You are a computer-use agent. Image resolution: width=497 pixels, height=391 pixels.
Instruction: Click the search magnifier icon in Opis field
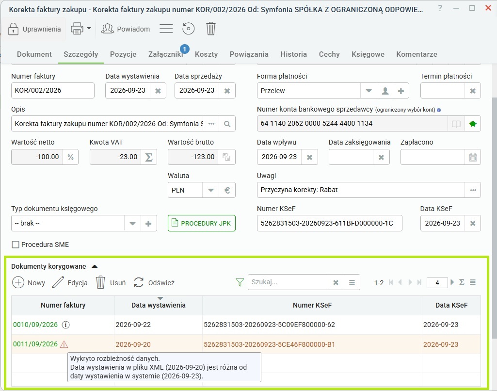pyautogui.click(x=227, y=124)
